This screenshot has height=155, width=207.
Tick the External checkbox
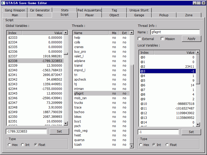click(139, 39)
